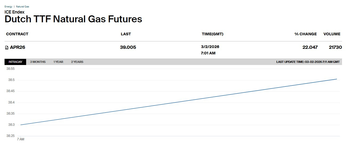Click the TIME(GMT) column header
Screen dimensions: 350x143
[x=212, y=34]
